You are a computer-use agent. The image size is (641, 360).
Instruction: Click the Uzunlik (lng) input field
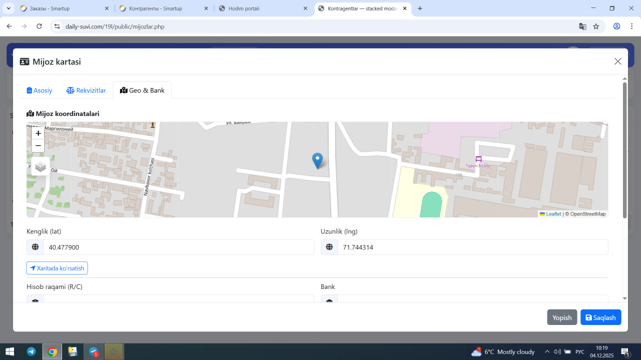[x=472, y=247]
